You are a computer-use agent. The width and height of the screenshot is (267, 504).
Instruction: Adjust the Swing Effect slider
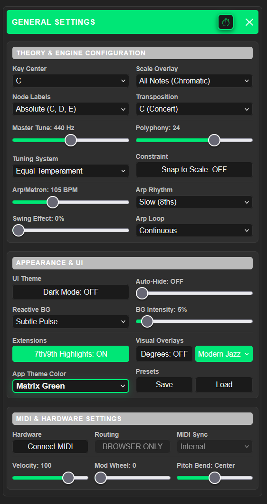(x=70, y=230)
